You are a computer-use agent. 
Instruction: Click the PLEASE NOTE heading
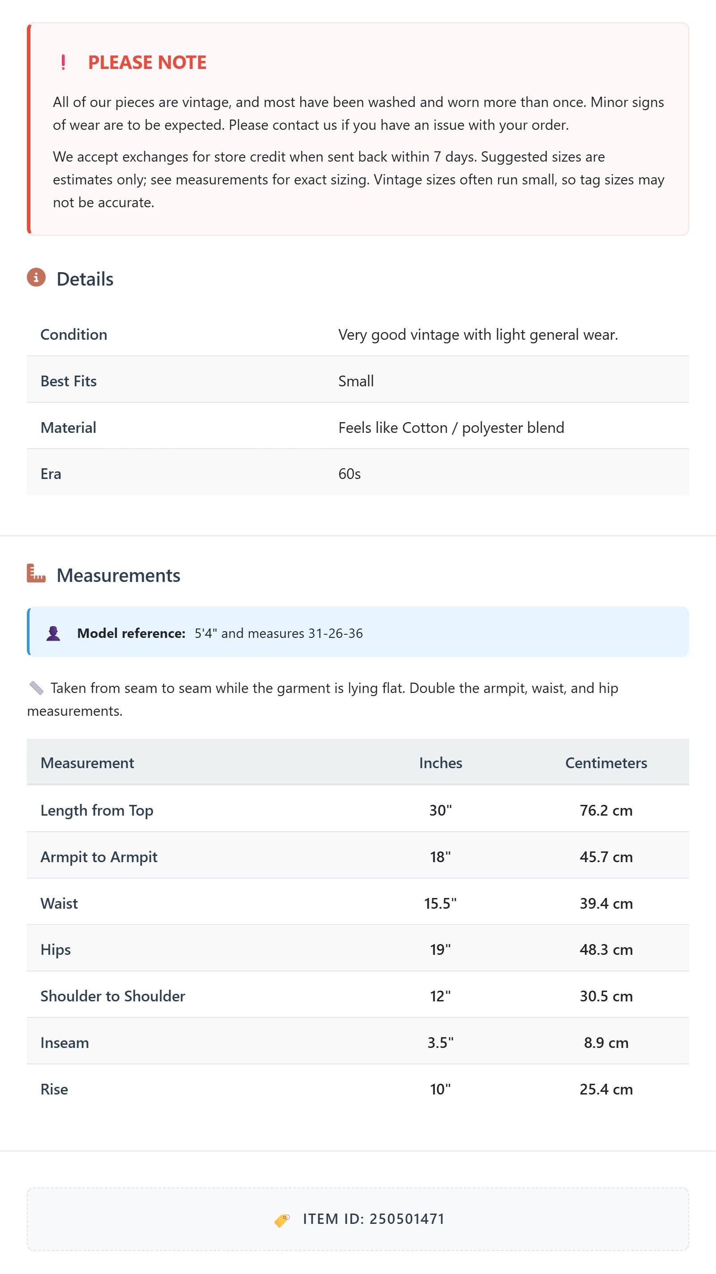147,62
